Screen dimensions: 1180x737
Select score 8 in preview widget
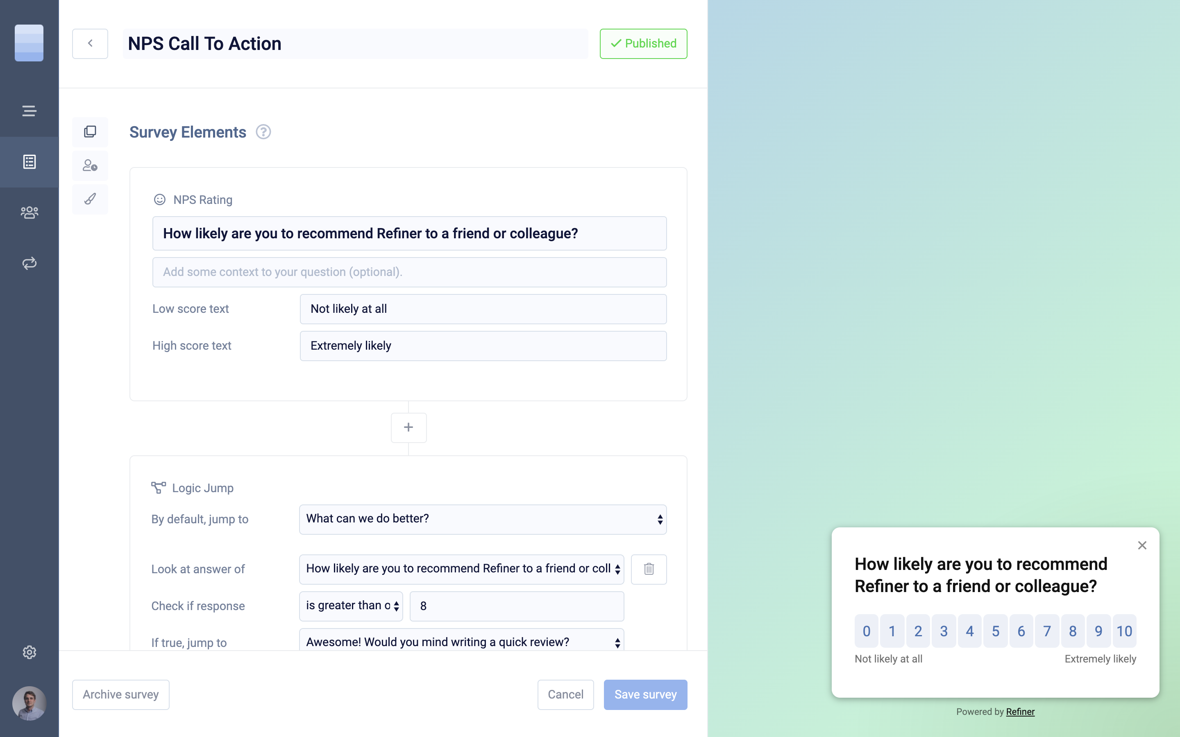click(1073, 631)
